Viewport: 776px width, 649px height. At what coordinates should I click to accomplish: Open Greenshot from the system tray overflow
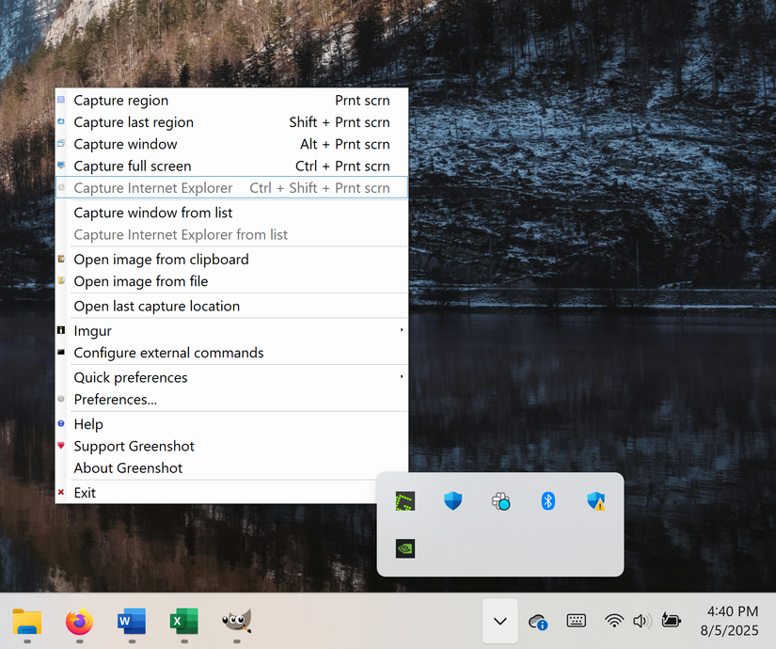[405, 501]
